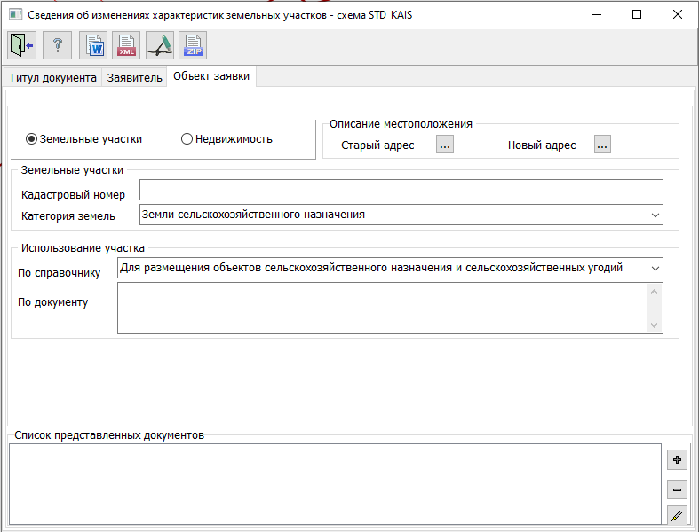Open help with the question mark icon
Viewport: 699px width, 532px height.
57,44
